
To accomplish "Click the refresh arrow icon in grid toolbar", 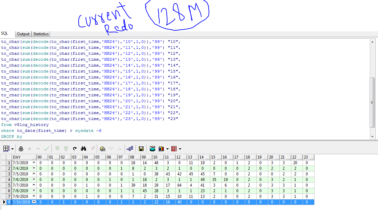I will click(x=75, y=149).
